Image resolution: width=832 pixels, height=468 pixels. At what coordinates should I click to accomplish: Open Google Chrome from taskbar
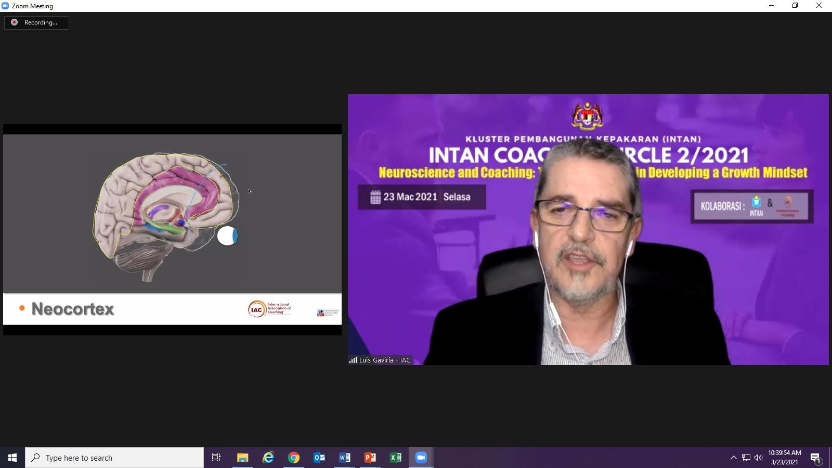click(x=294, y=458)
